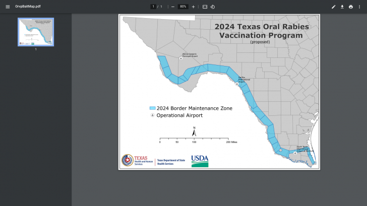Open the more actions menu
Viewport: 367px width, 206px height.
tap(359, 7)
